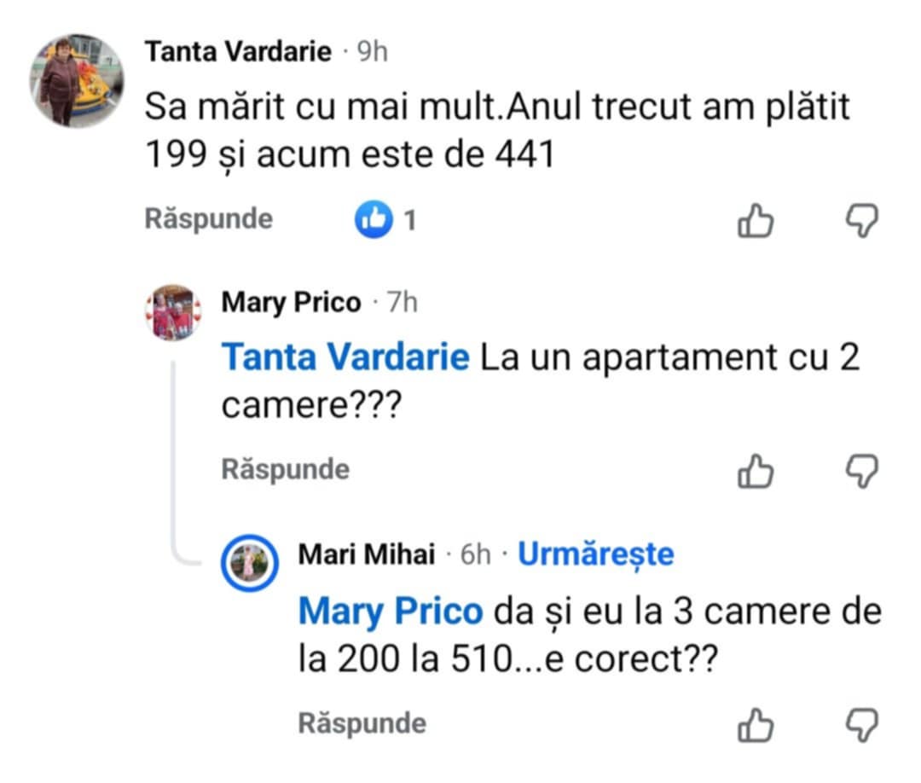This screenshot has width=921, height=783.
Task: Thumbs down Mary Prico's reply
Action: point(861,471)
